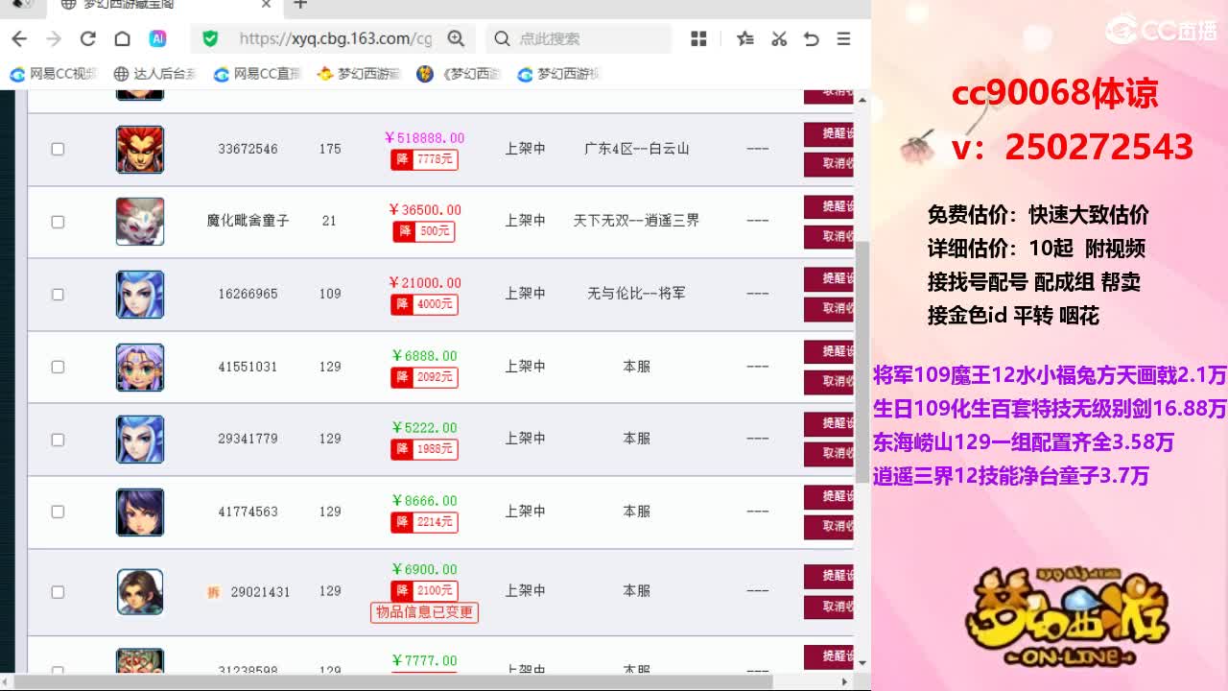Viewport: 1228px width, 691px height.
Task: Go back with the browser back arrow
Action: pyautogui.click(x=19, y=38)
